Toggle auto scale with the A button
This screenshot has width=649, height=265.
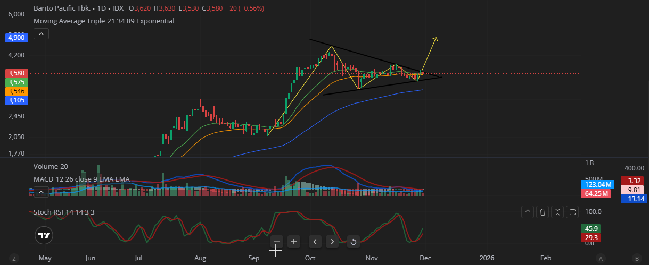coord(601,258)
